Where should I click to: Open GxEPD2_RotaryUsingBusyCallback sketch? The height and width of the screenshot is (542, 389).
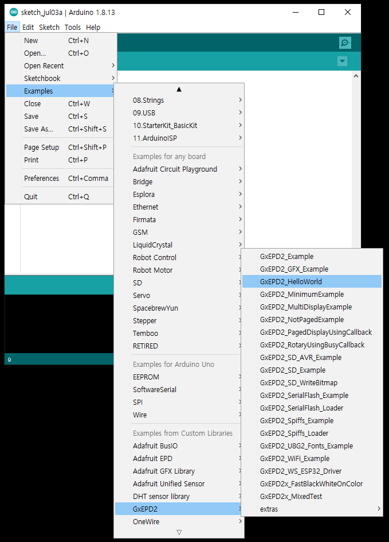pos(312,344)
